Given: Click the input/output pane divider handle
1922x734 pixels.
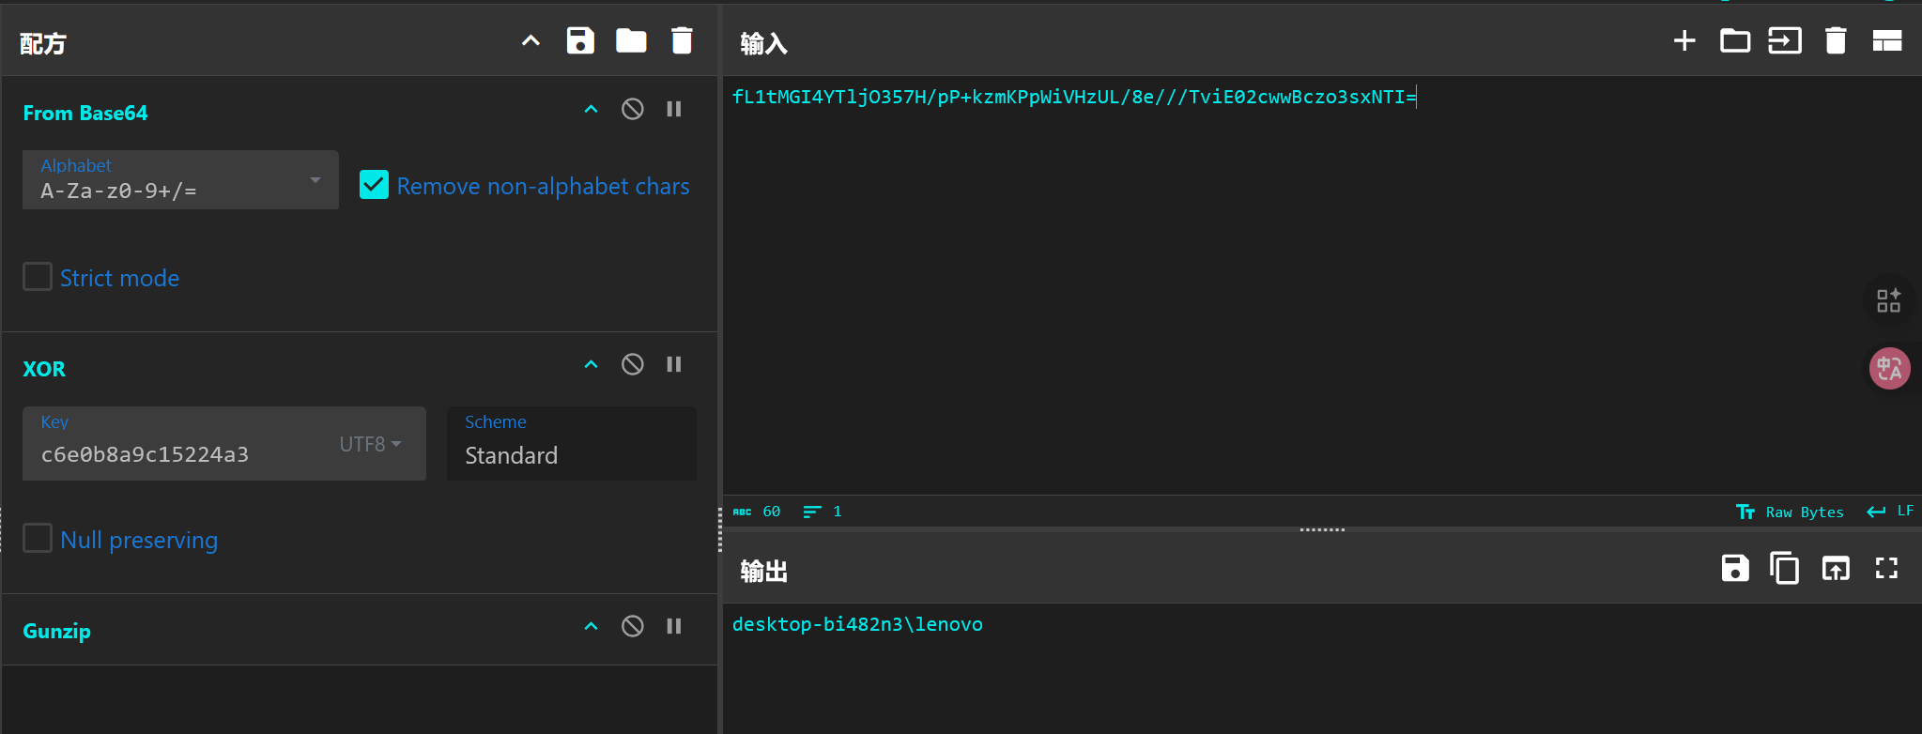Looking at the screenshot, I should coord(1322,529).
